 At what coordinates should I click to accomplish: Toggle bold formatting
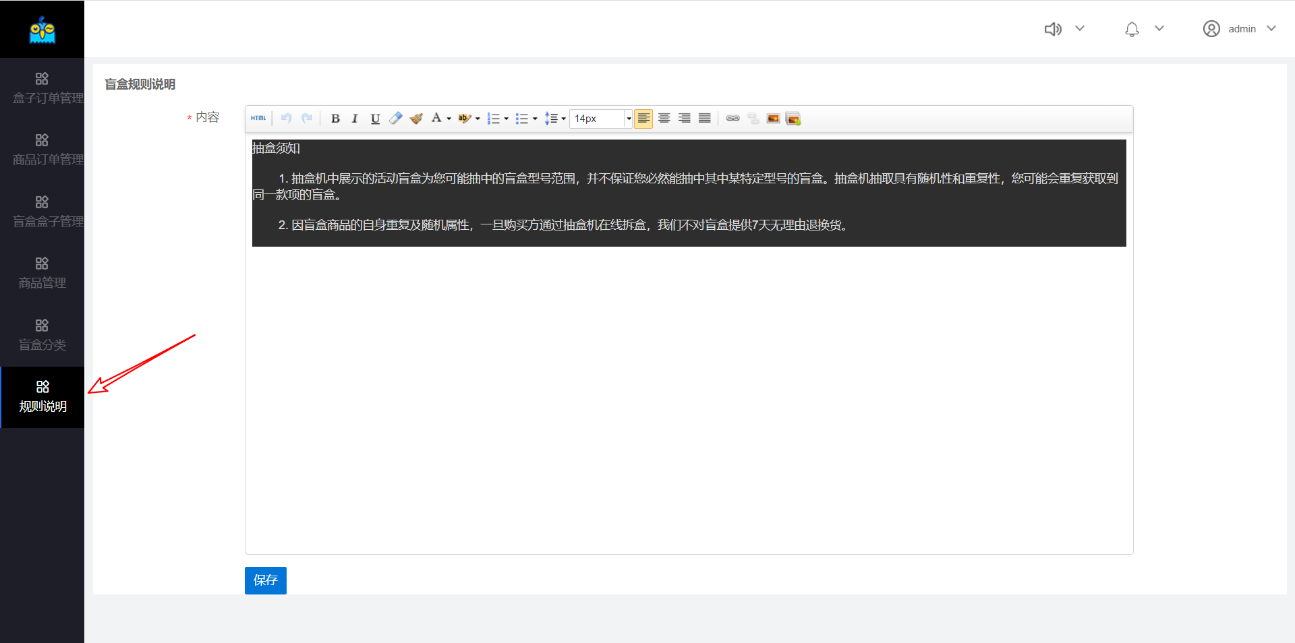click(x=335, y=119)
